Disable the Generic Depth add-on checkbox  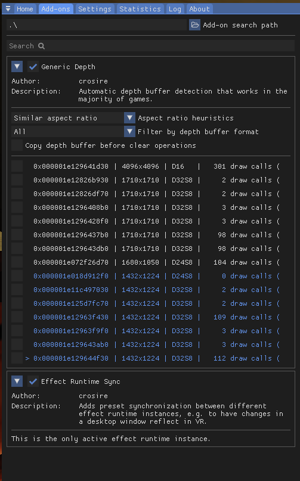[x=33, y=67]
